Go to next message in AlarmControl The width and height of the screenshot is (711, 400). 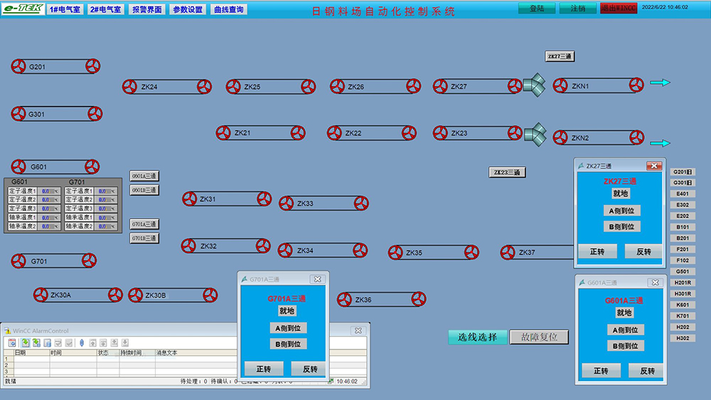(114, 343)
